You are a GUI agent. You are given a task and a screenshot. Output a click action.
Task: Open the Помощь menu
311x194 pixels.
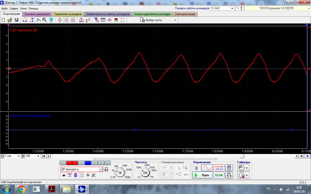(x=33, y=8)
